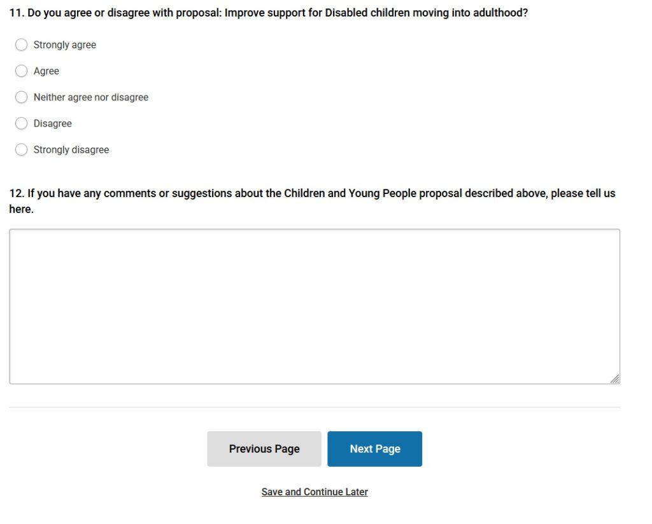Return to prior section via Previous Page
Viewport: 652px width, 524px height.
(x=264, y=448)
